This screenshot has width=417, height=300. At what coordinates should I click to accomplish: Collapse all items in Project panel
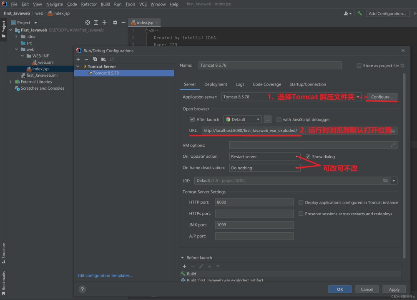(x=105, y=23)
